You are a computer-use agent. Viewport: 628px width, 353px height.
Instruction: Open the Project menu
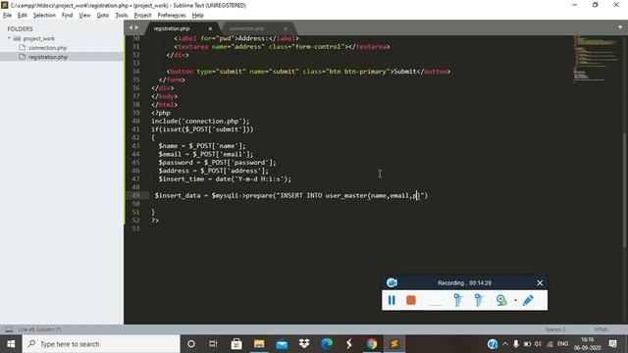(x=142, y=16)
